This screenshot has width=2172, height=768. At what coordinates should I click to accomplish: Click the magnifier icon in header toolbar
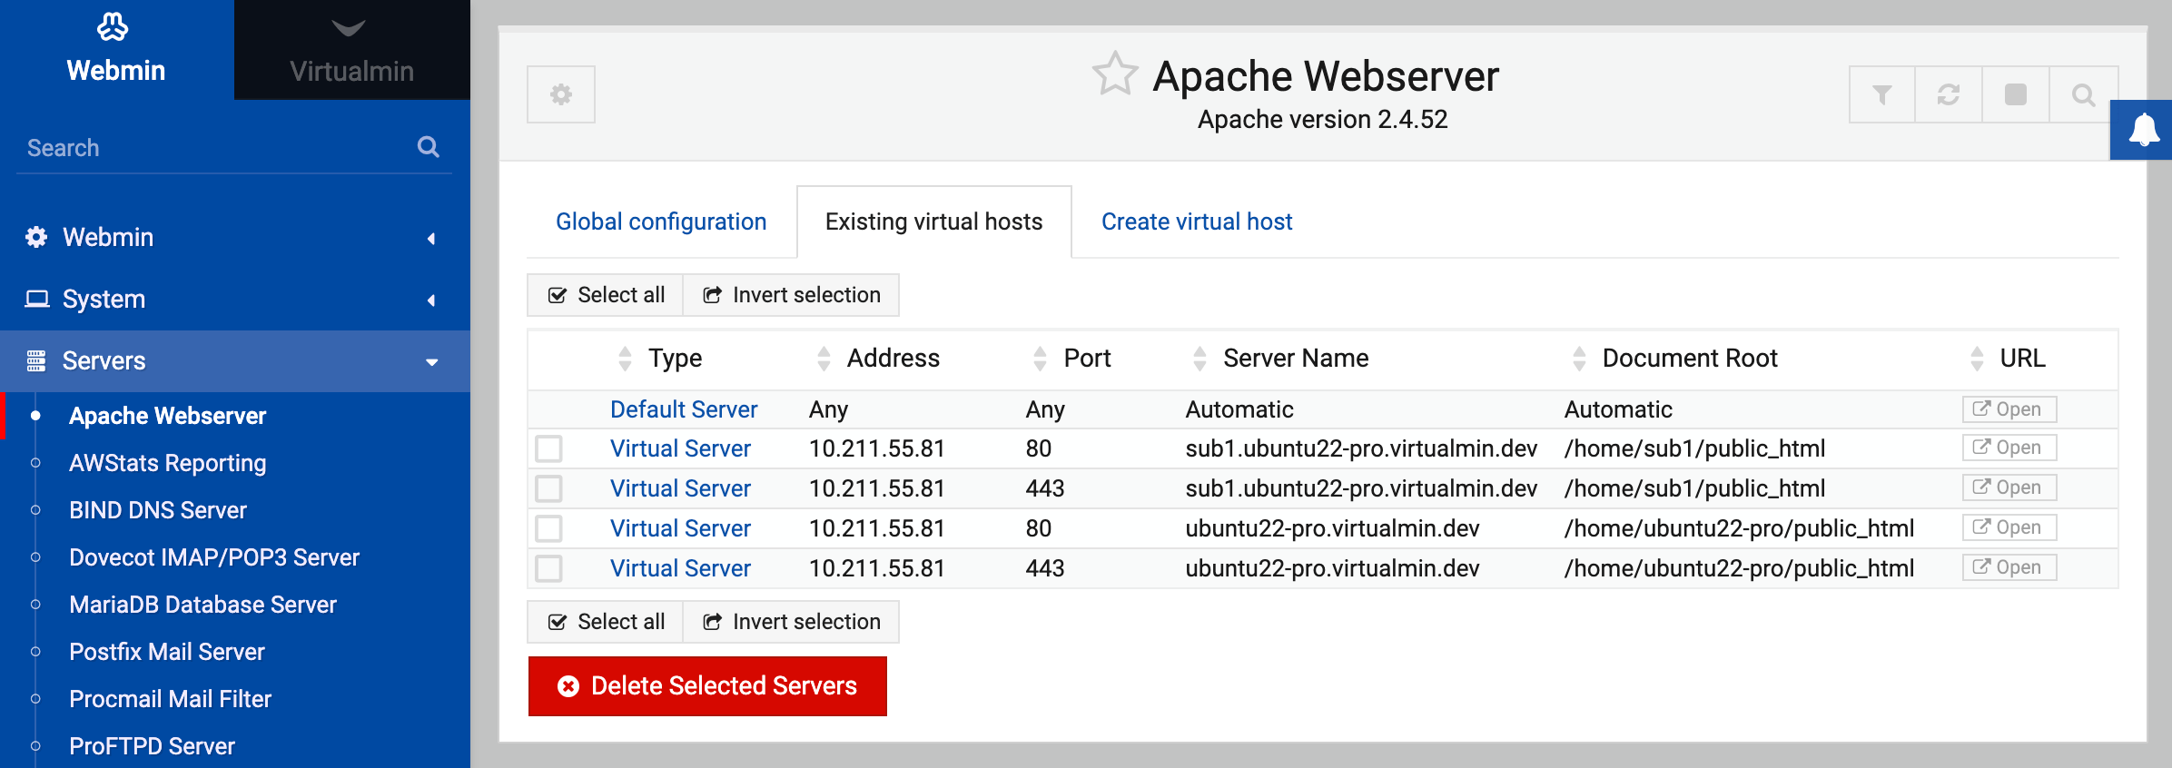click(2083, 94)
